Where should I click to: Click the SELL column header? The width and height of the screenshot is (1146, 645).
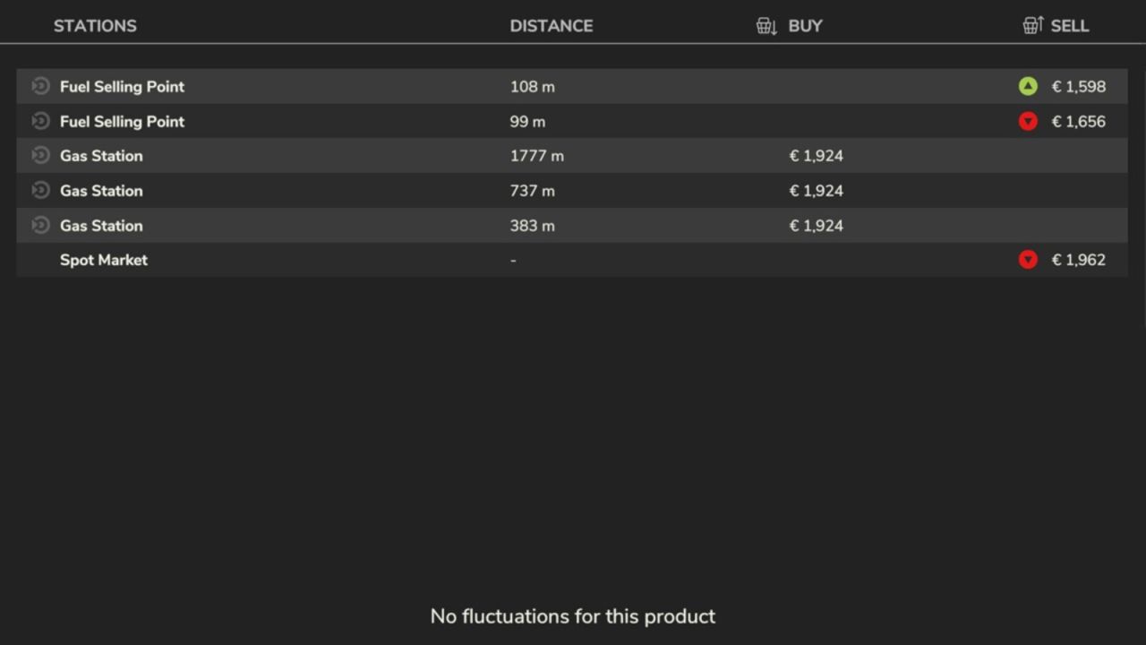1069,26
